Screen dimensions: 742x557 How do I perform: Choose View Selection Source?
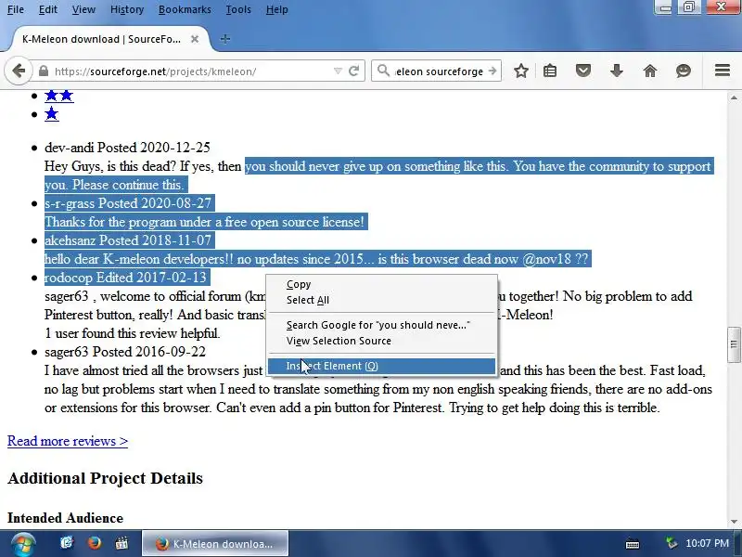(382, 341)
